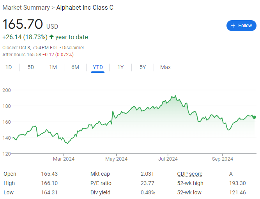
Task: Switch to the 5D range tab
Action: click(31, 67)
